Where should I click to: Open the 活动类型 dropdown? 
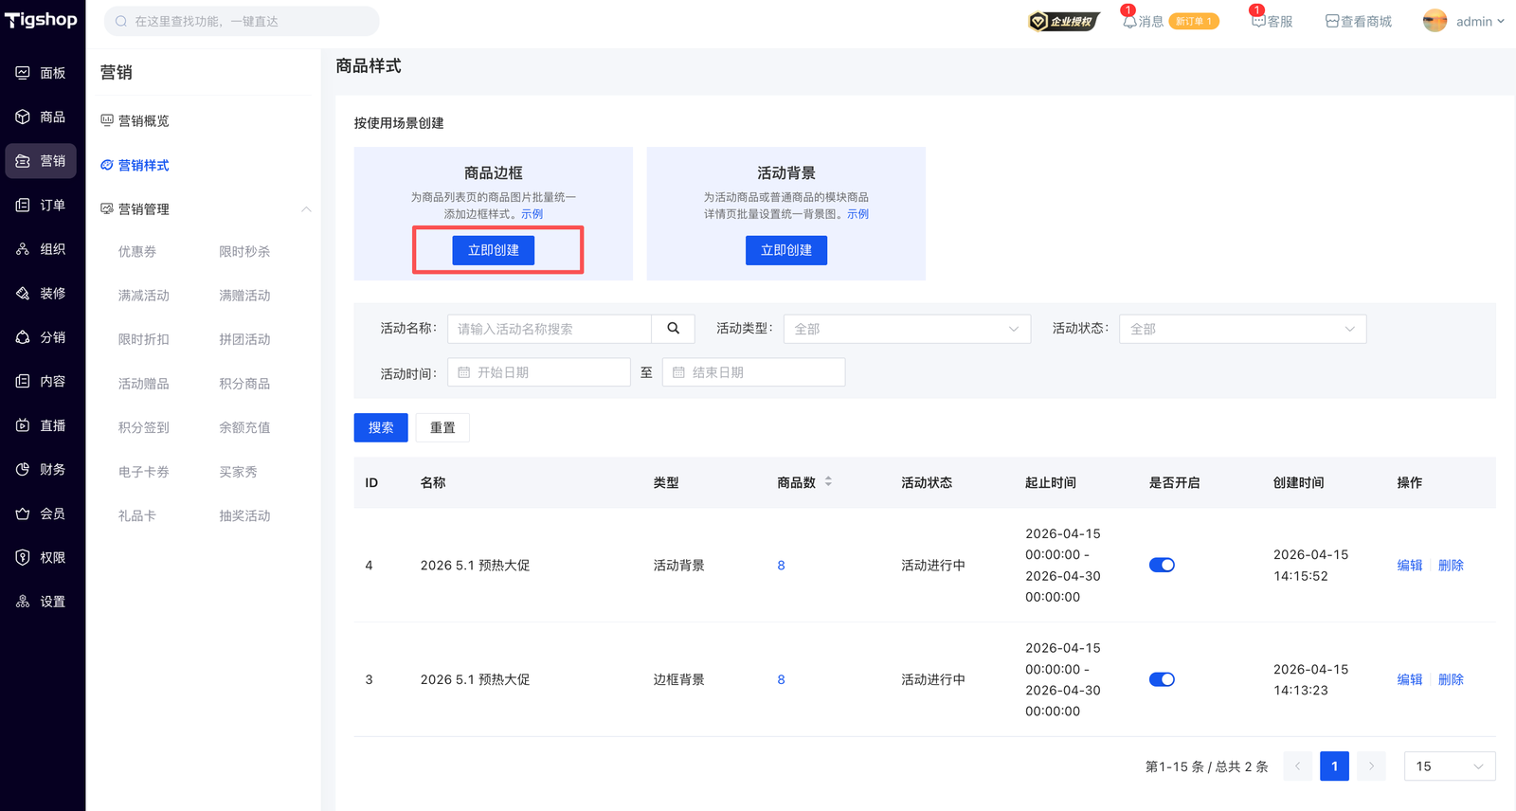906,329
